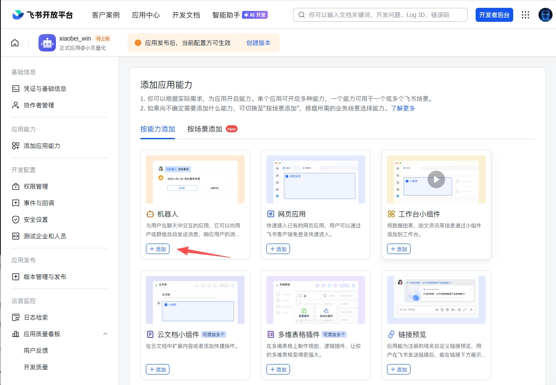Open 开发文档 in the top navigation
Viewport: 556px width, 385px height.
click(x=186, y=15)
